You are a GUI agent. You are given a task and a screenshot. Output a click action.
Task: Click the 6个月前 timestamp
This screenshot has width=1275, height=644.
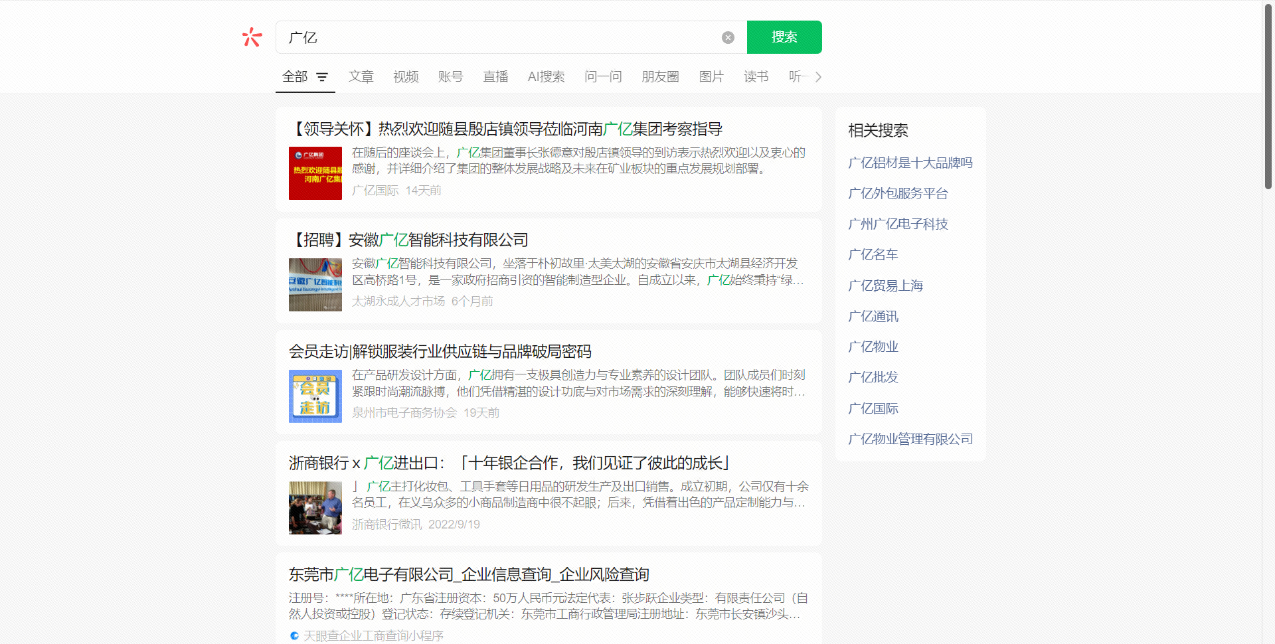tap(472, 301)
